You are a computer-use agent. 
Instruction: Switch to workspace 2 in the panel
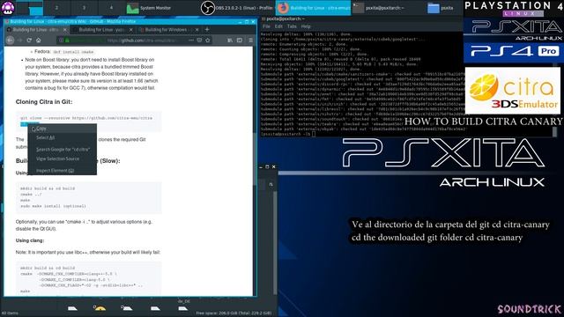56,8
